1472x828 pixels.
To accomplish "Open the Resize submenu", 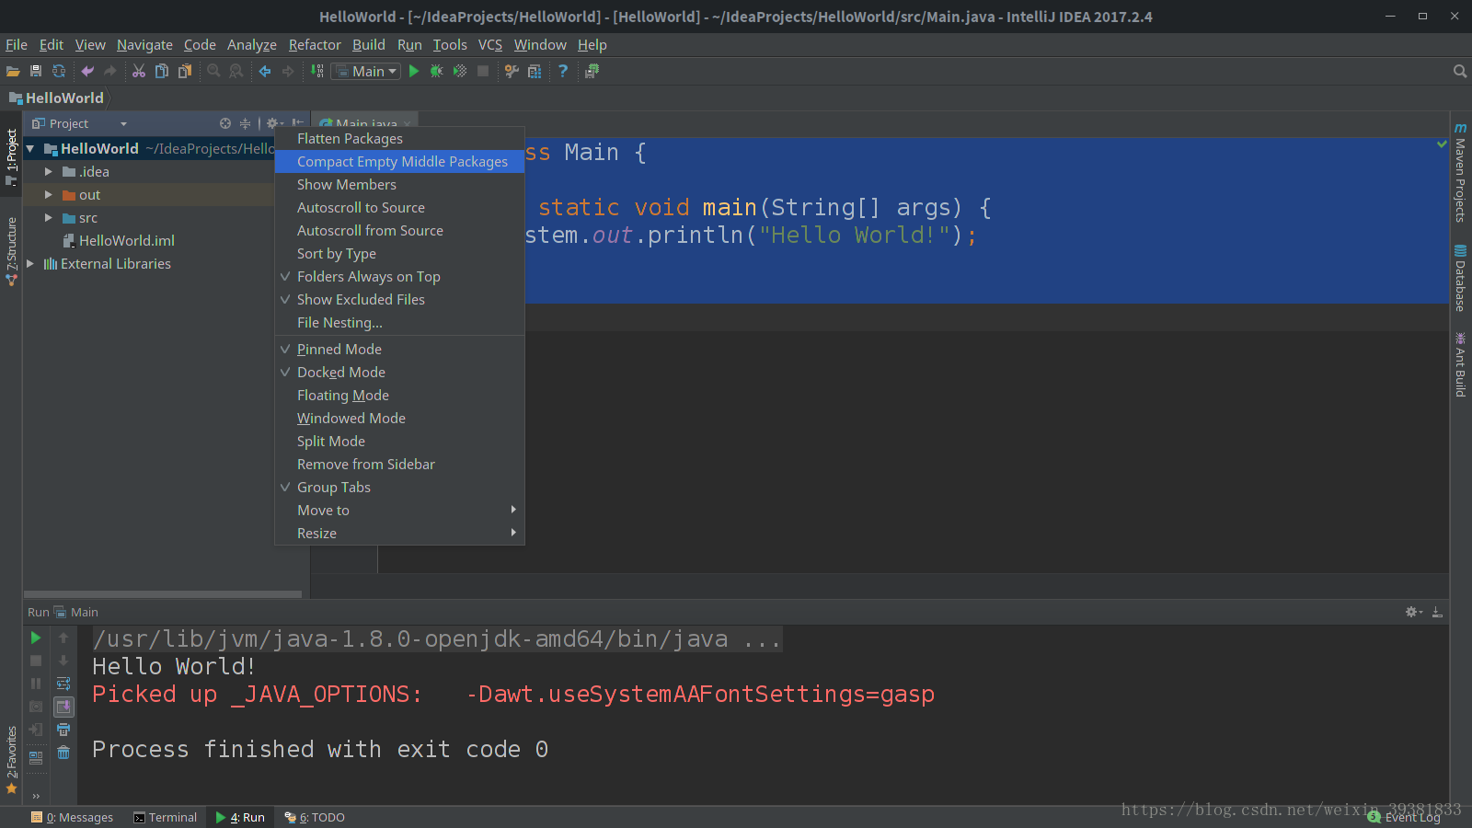I will coord(399,533).
